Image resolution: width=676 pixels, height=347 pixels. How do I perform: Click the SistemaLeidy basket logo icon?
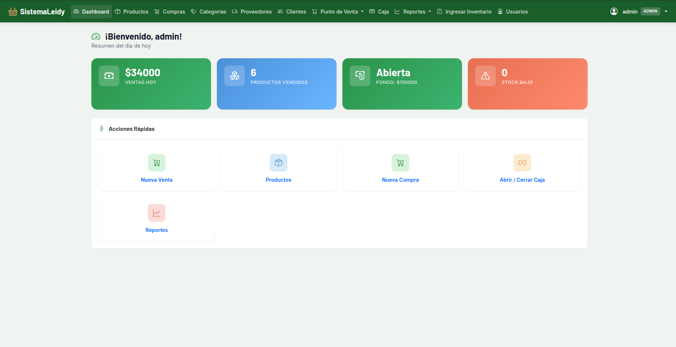(13, 12)
